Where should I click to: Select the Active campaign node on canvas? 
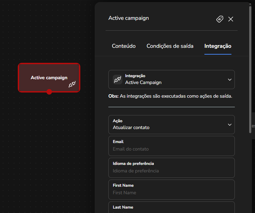click(x=49, y=77)
